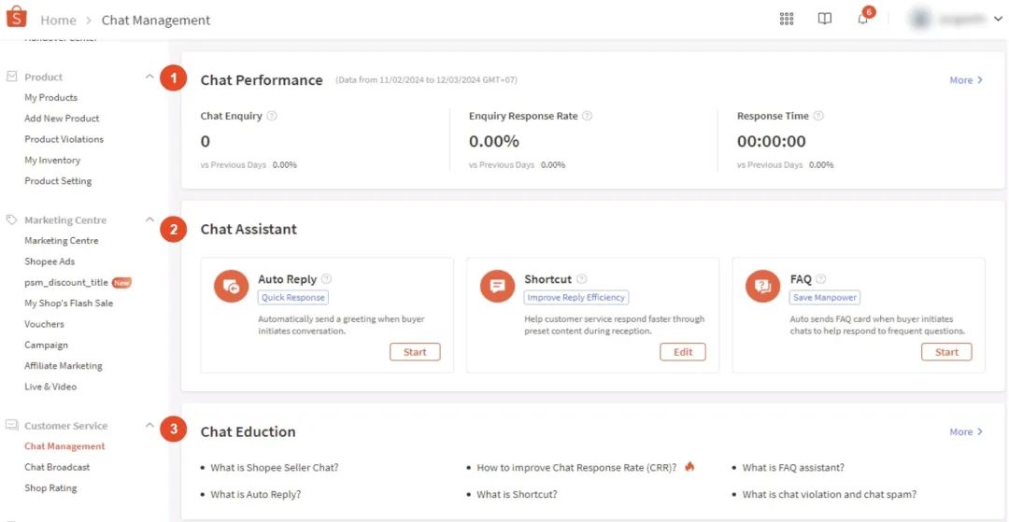Viewport: 1009px width, 522px height.
Task: Click the Shortcut round icon
Action: 497,287
